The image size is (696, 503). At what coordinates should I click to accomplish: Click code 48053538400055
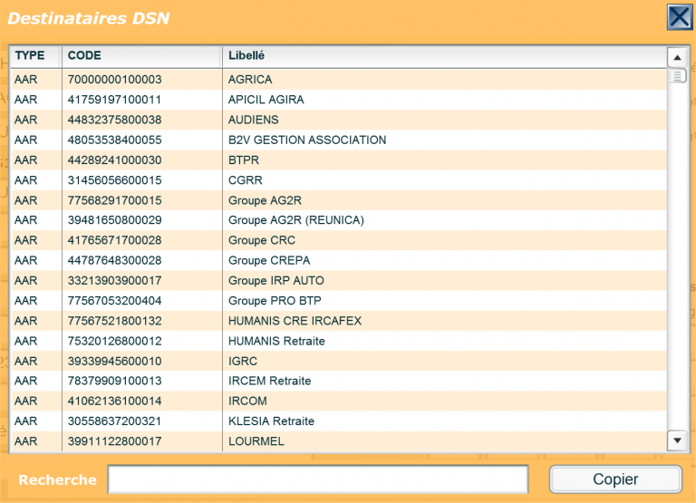[114, 140]
